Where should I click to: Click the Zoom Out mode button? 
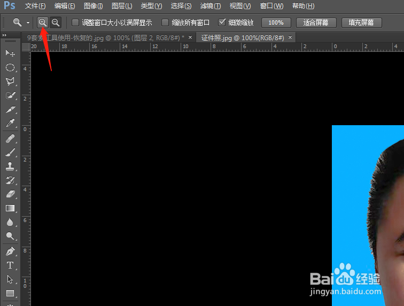point(56,22)
